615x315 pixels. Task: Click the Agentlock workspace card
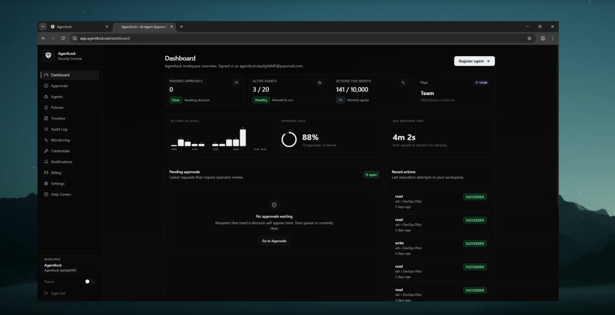pyautogui.click(x=70, y=265)
